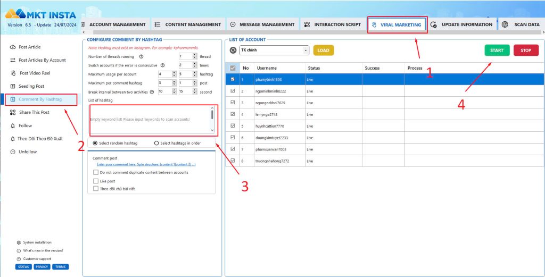Click the Status column header
This screenshot has height=277, width=545.
[333, 68]
